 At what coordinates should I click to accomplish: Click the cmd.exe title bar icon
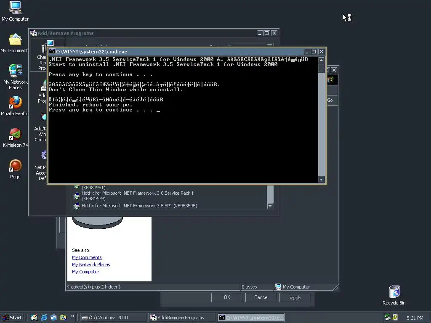coord(52,51)
